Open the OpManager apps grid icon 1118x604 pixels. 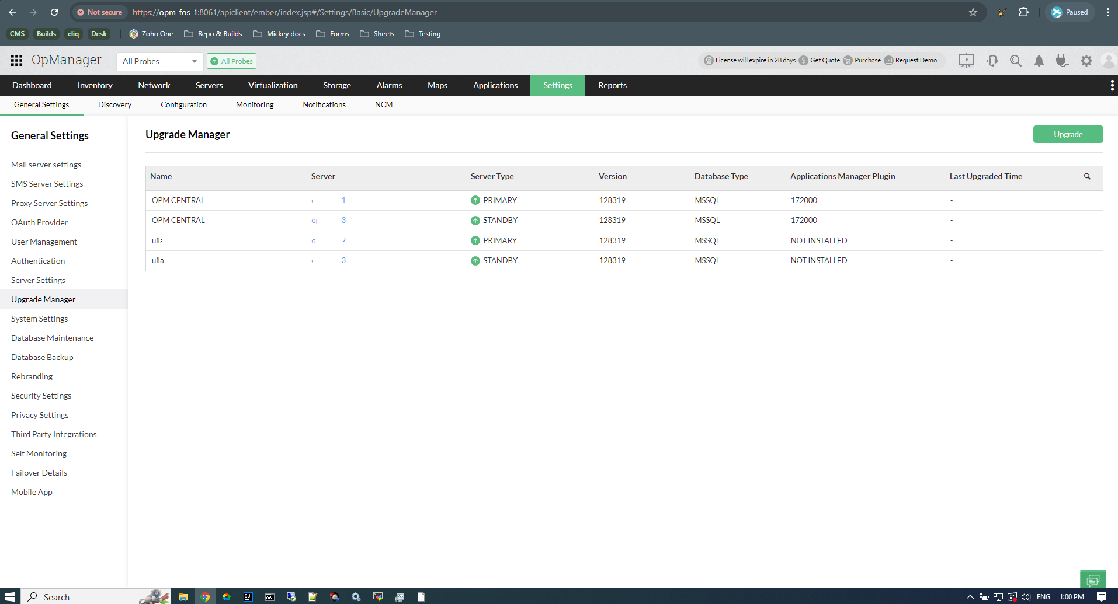click(16, 60)
